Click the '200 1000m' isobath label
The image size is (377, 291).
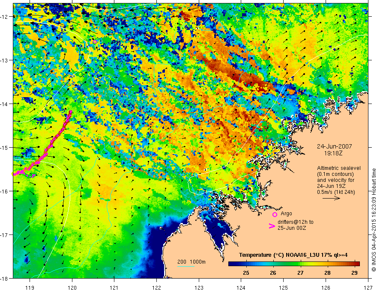(x=191, y=262)
